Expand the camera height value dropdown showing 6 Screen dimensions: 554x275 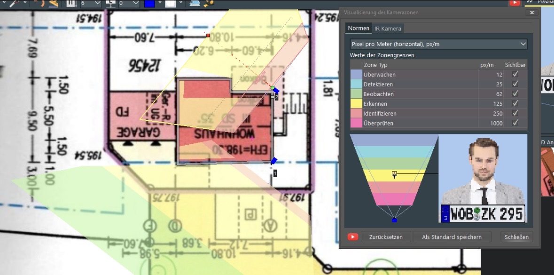pos(98,3)
